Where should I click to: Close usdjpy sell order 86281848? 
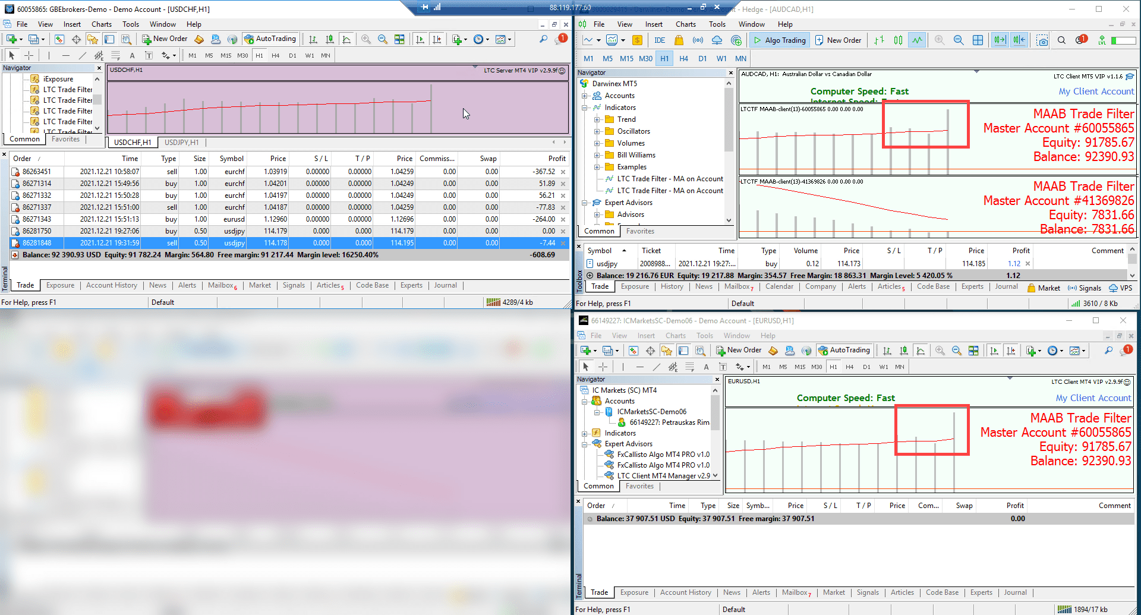(x=563, y=243)
